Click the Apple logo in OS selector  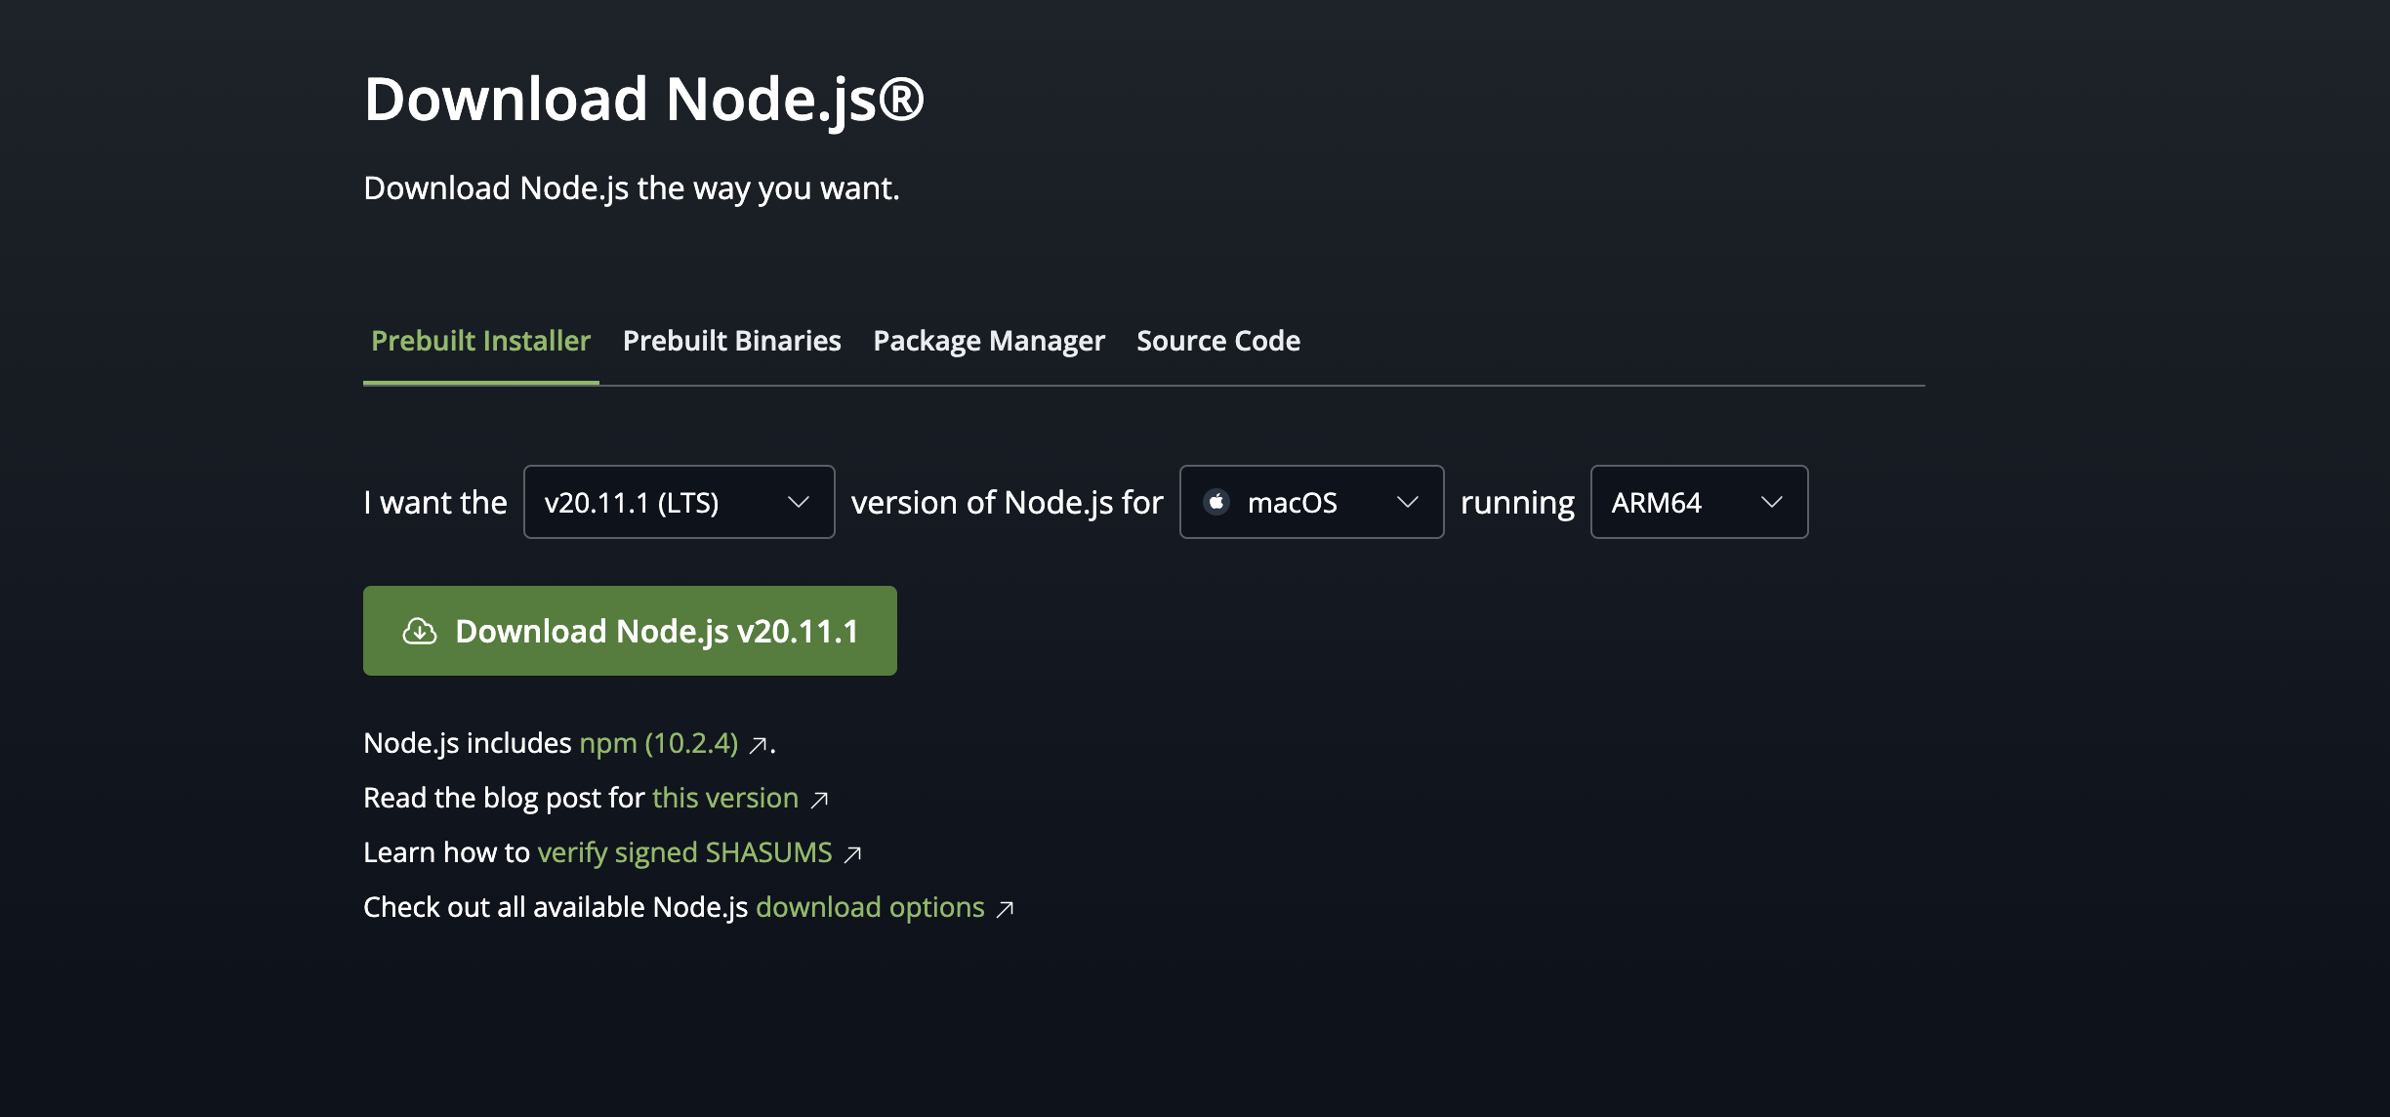click(x=1216, y=502)
